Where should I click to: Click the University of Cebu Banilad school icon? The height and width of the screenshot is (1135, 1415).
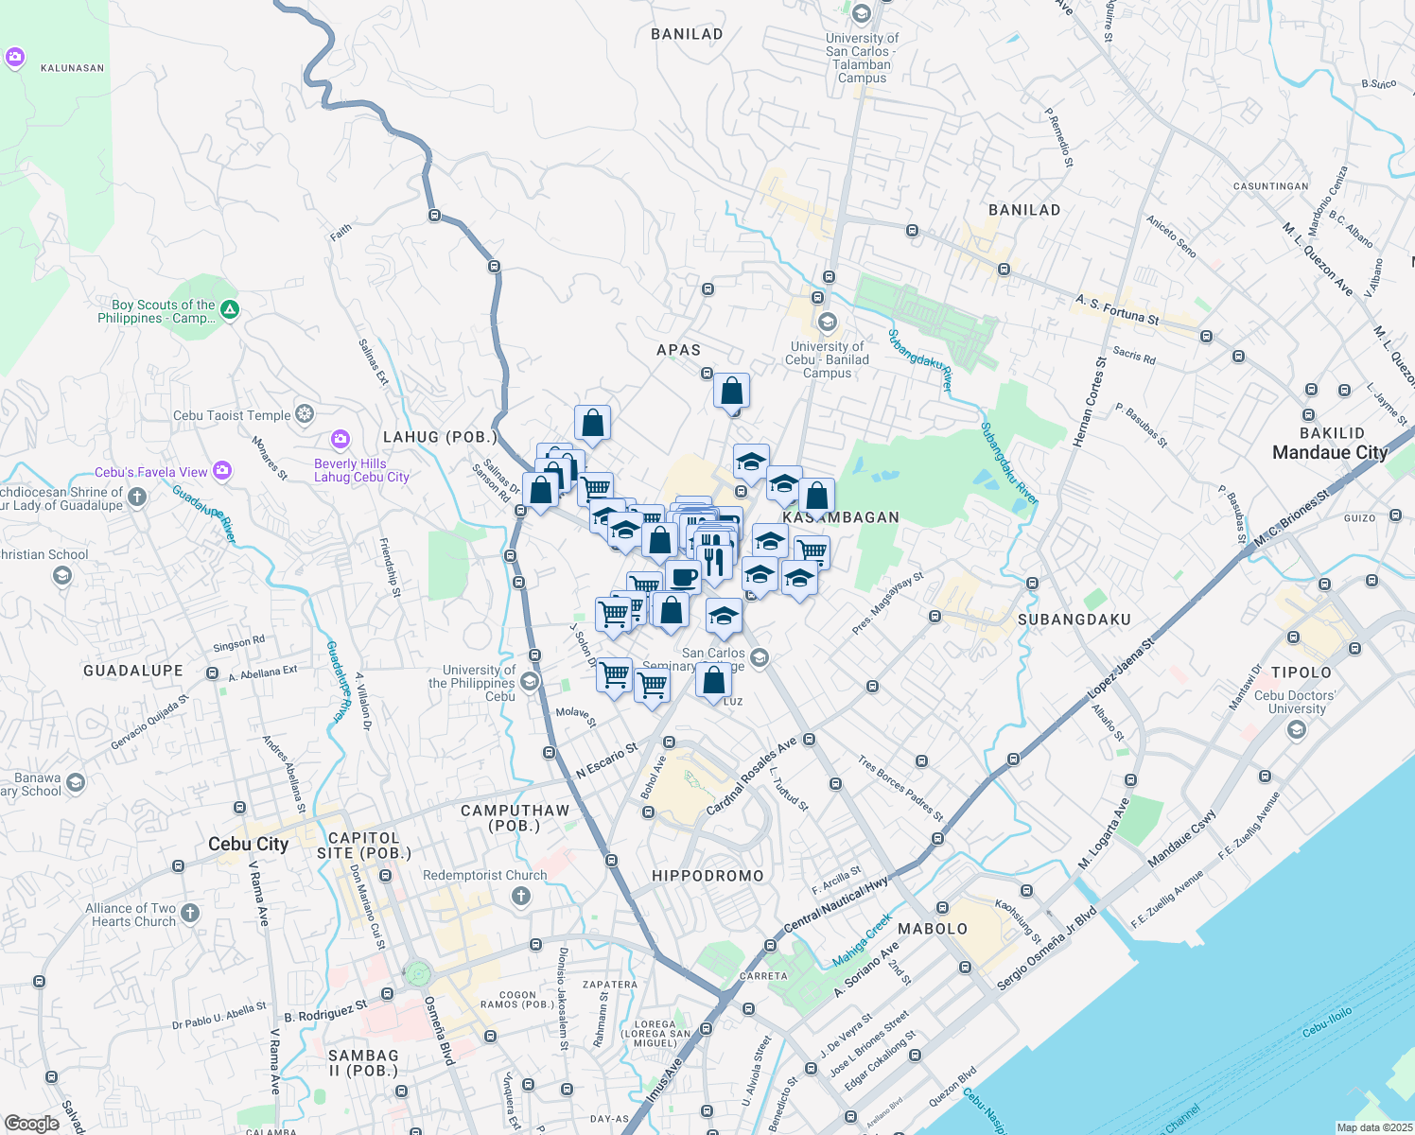828,323
